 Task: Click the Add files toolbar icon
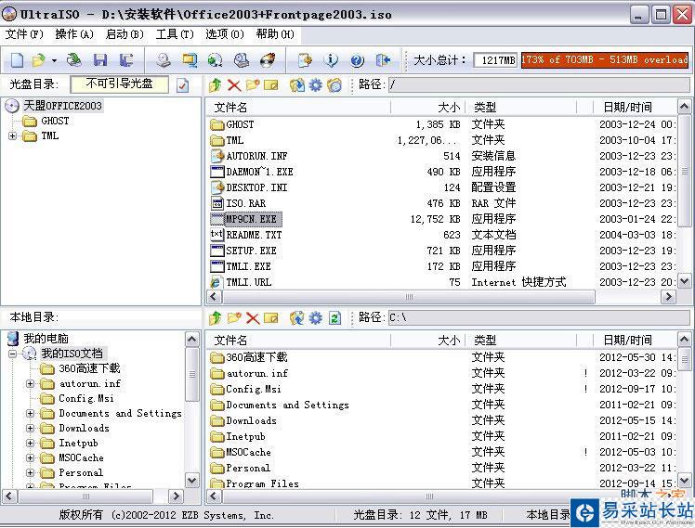tap(305, 59)
